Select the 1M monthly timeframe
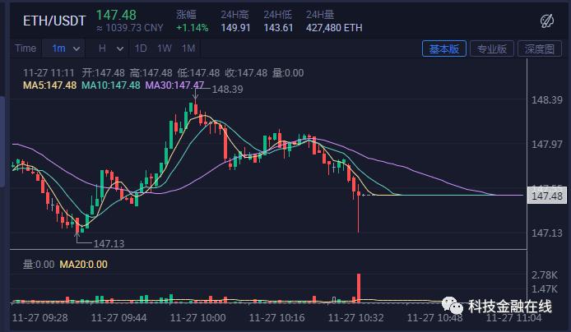 point(188,48)
